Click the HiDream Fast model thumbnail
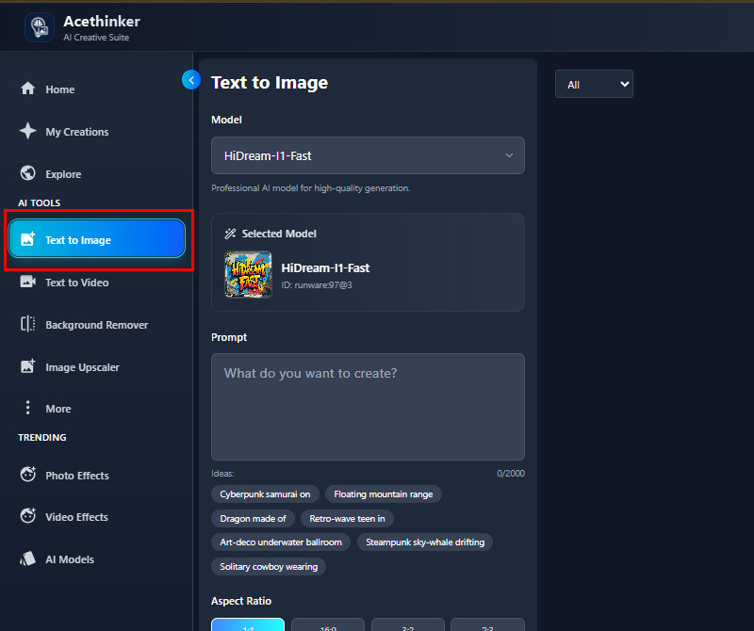 [248, 274]
